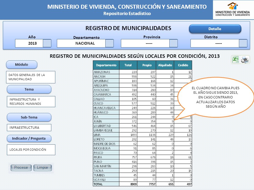254x190 pixels.
Task: Select the TACNA row label
Action: (106, 171)
